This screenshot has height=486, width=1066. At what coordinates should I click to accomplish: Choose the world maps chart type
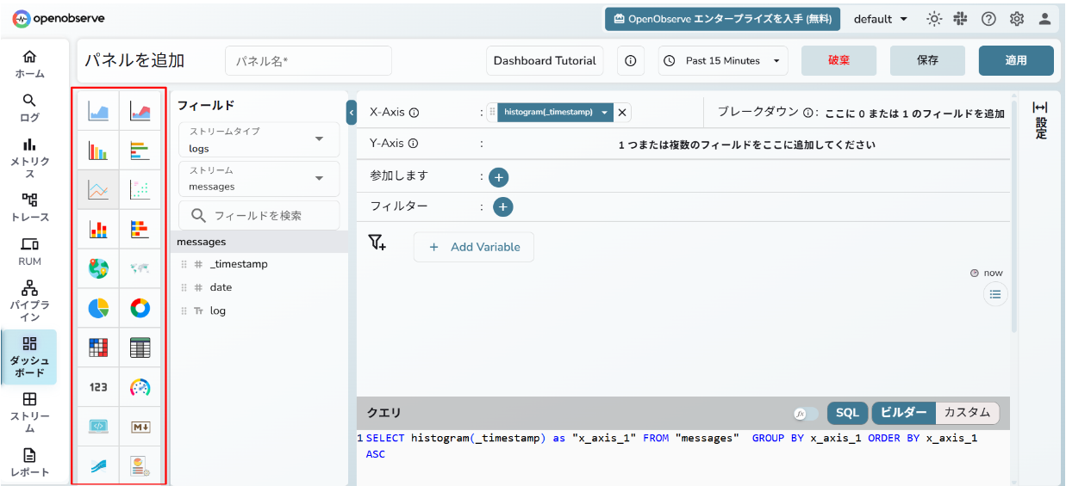[x=140, y=268]
